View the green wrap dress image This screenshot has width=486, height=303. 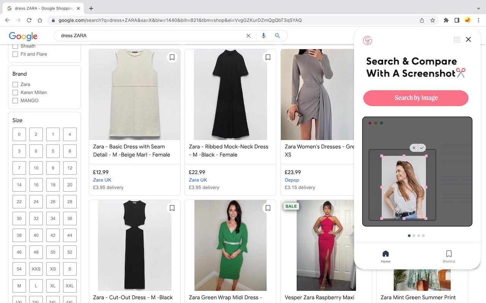(x=230, y=245)
